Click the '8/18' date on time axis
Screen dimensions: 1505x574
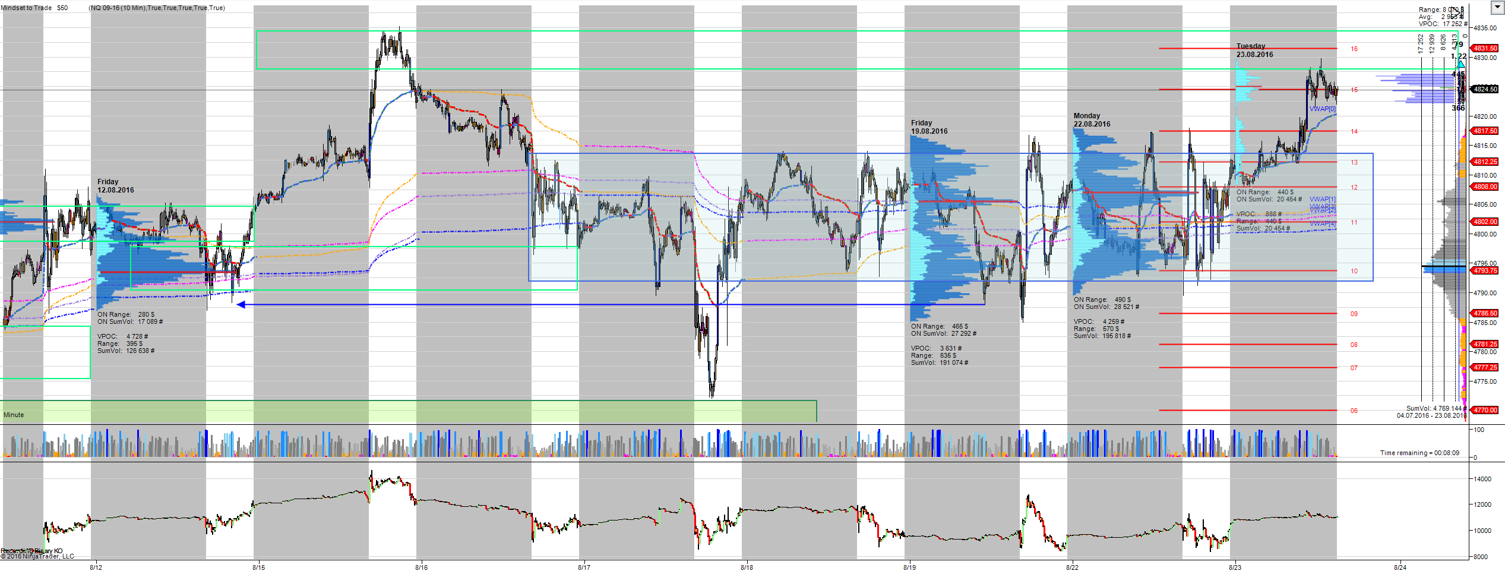(747, 567)
